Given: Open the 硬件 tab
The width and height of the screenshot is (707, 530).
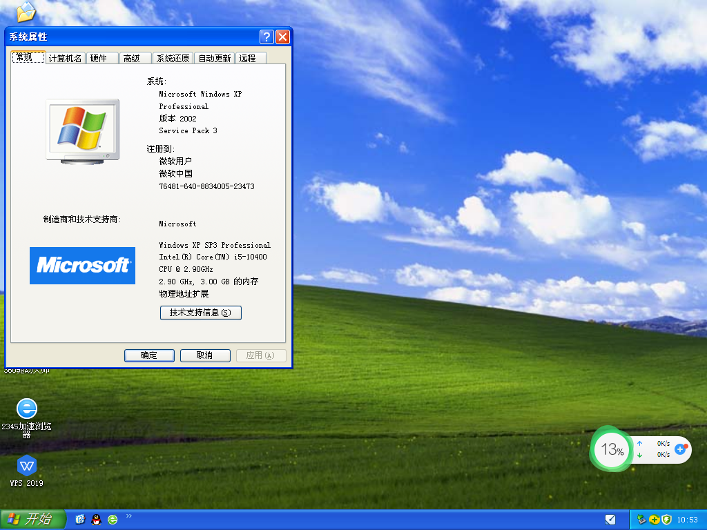Looking at the screenshot, I should [102, 58].
